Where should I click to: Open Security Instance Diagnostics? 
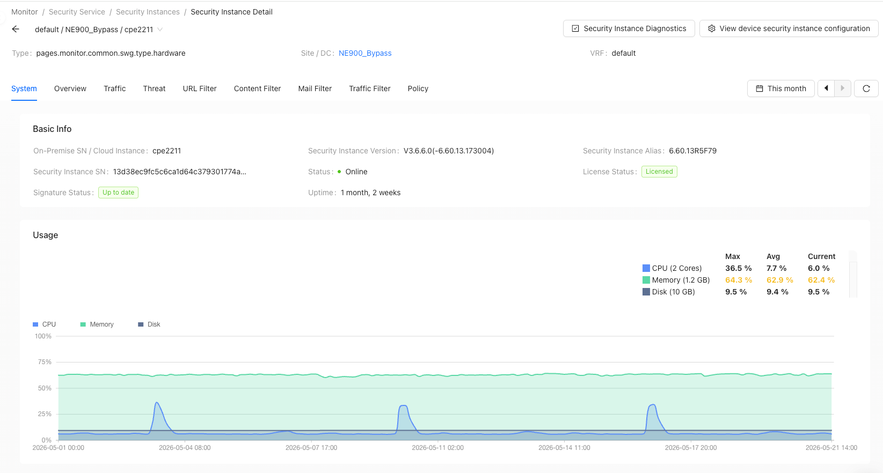click(x=629, y=28)
